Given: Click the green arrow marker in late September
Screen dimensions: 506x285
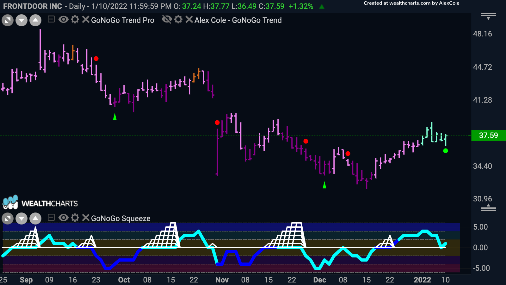Looking at the screenshot, I should (x=115, y=117).
